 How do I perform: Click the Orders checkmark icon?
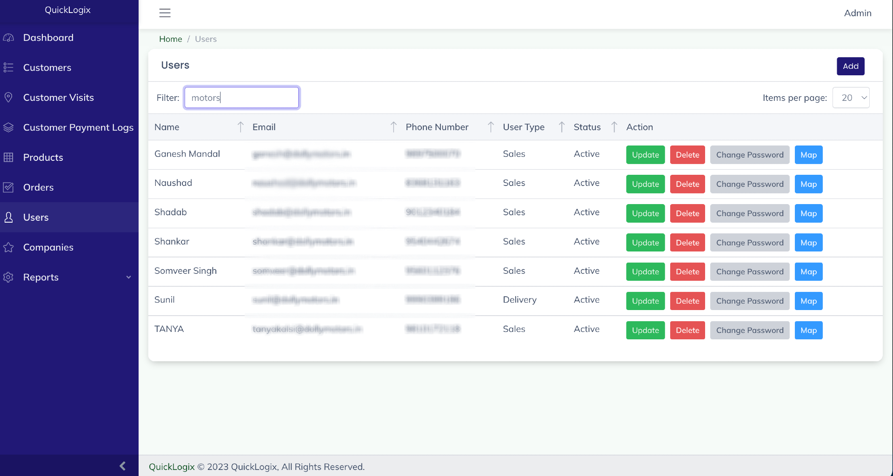point(8,187)
